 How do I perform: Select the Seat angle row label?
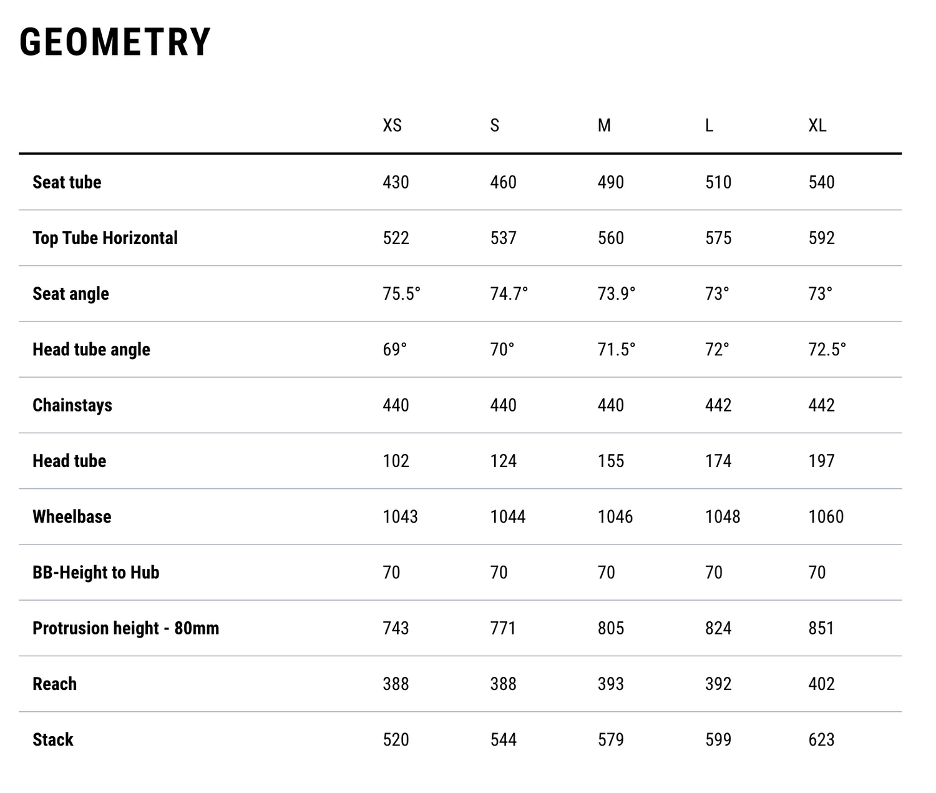coord(71,293)
